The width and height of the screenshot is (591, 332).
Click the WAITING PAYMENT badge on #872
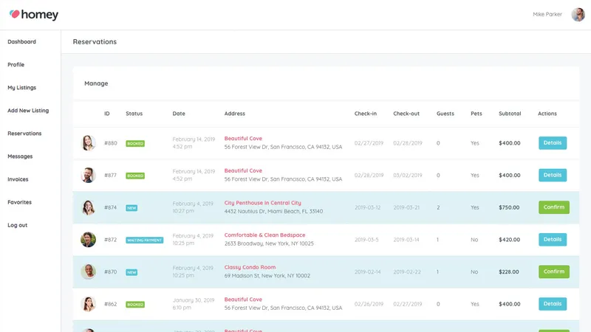click(144, 240)
